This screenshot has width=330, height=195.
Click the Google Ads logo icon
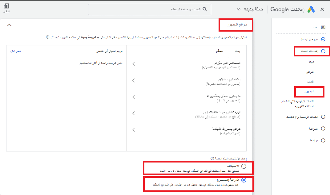(311, 10)
